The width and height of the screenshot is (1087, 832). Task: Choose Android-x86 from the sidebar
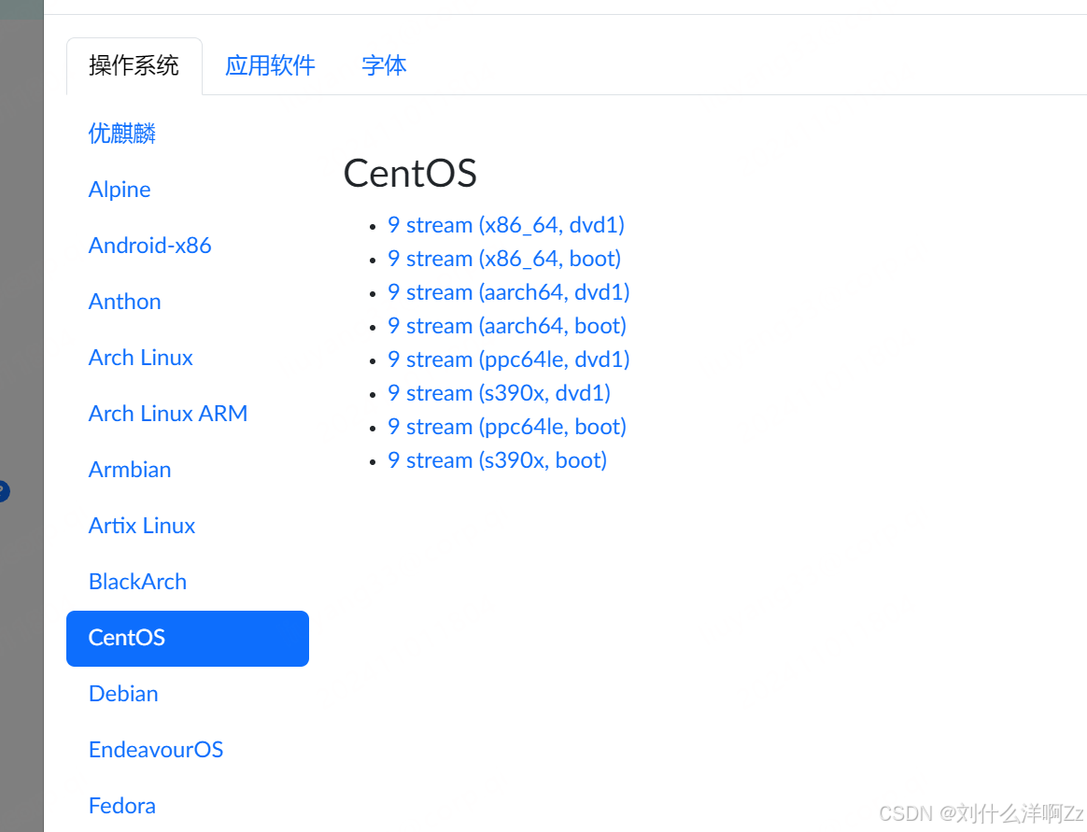click(x=149, y=246)
